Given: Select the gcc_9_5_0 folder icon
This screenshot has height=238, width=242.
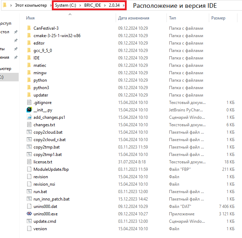Looking at the screenshot, I should click(x=29, y=51).
